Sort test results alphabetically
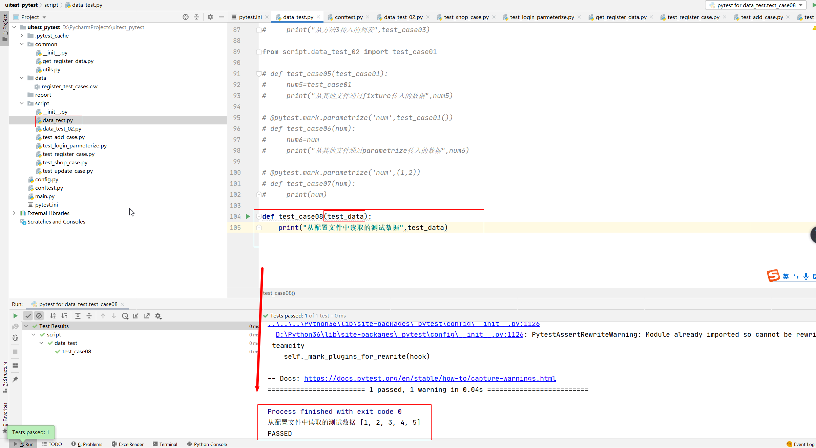 [53, 316]
